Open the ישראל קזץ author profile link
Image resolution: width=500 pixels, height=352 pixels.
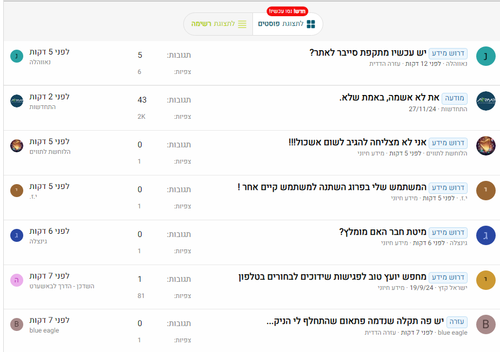pyautogui.click(x=451, y=288)
